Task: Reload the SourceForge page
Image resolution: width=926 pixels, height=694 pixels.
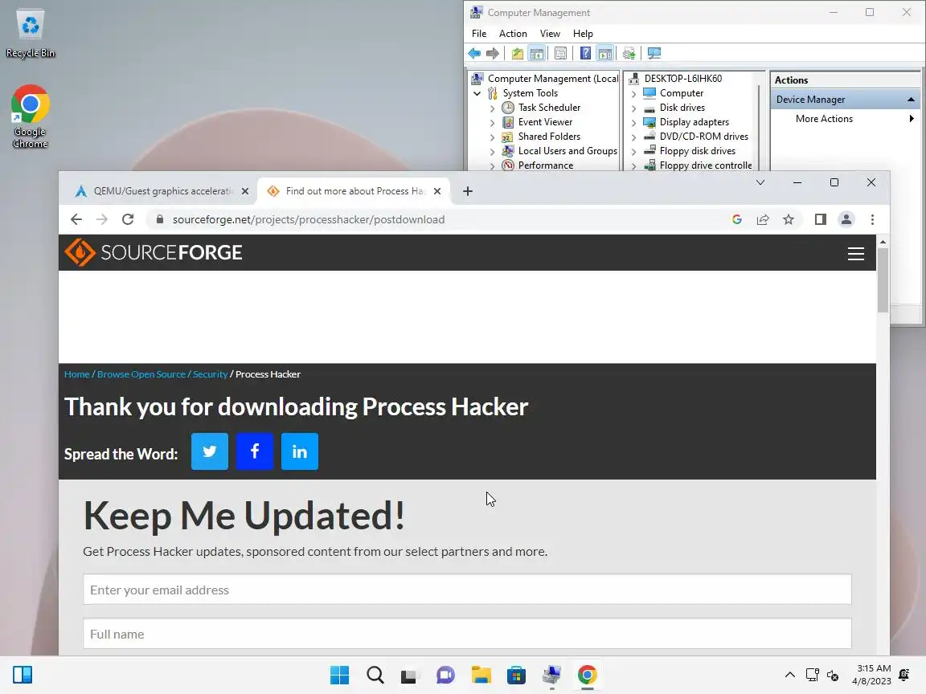Action: coord(128,219)
